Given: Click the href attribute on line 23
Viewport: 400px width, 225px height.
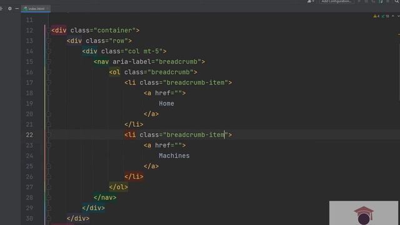Looking at the screenshot, I should coord(162,146).
